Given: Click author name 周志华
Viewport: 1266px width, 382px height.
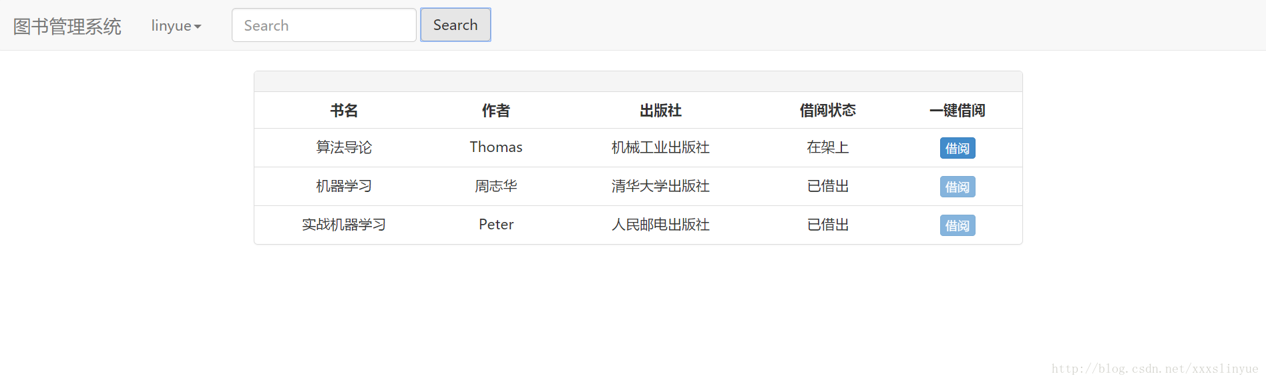Looking at the screenshot, I should tap(496, 186).
